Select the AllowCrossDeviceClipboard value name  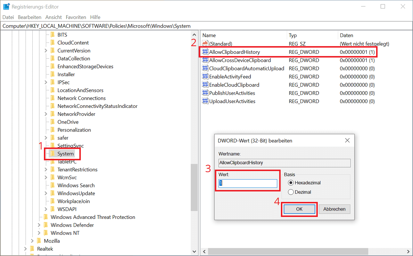[x=240, y=60]
